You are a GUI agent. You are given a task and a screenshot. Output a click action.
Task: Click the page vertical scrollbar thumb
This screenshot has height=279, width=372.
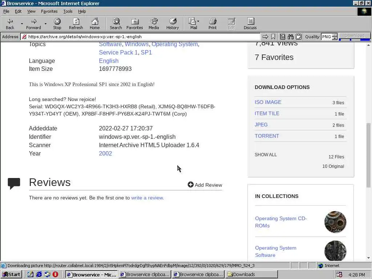368,155
